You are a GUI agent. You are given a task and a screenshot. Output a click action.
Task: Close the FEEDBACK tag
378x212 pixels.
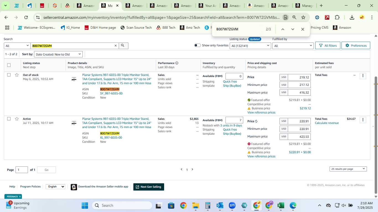coord(20,197)
